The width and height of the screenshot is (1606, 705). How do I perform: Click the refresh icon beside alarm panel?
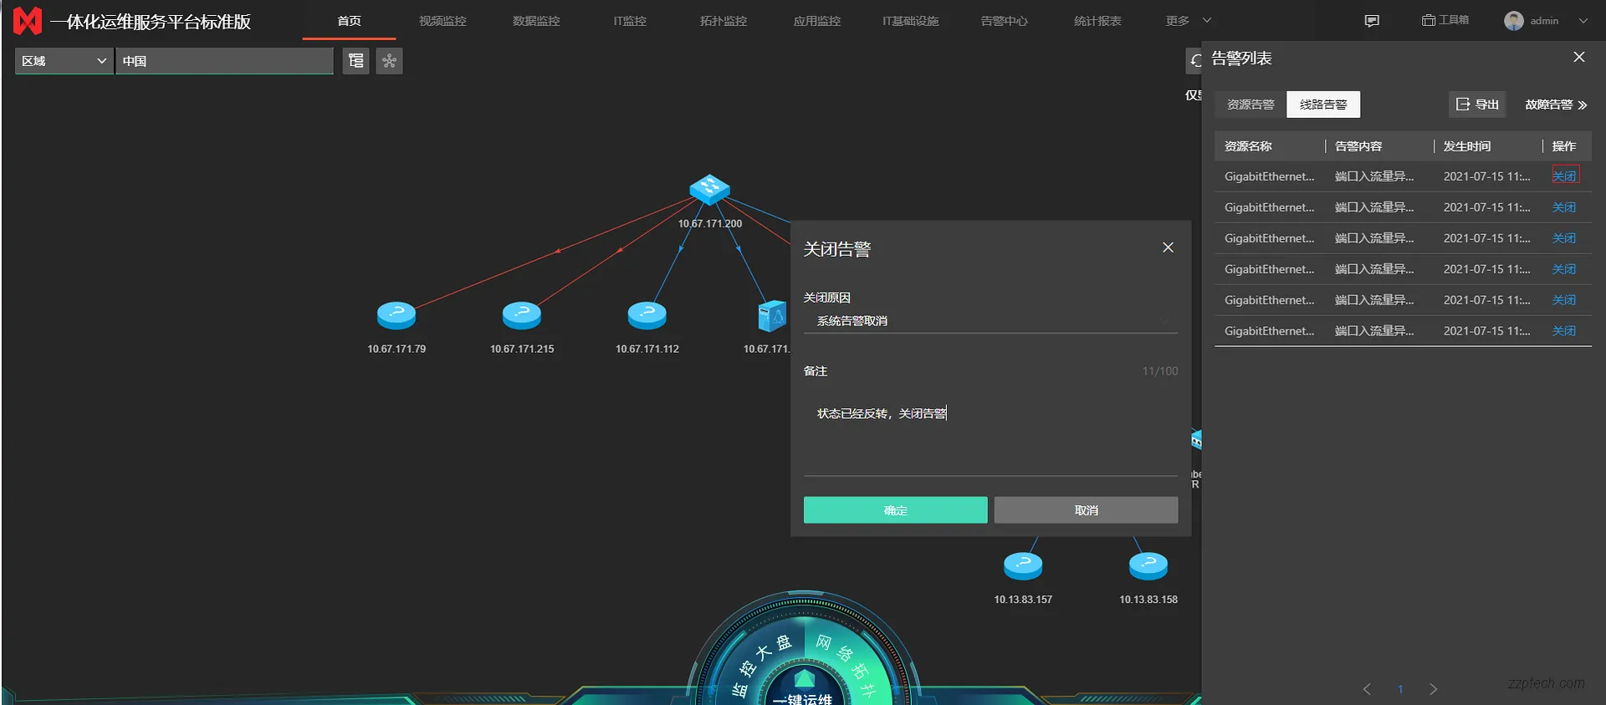tap(1195, 60)
